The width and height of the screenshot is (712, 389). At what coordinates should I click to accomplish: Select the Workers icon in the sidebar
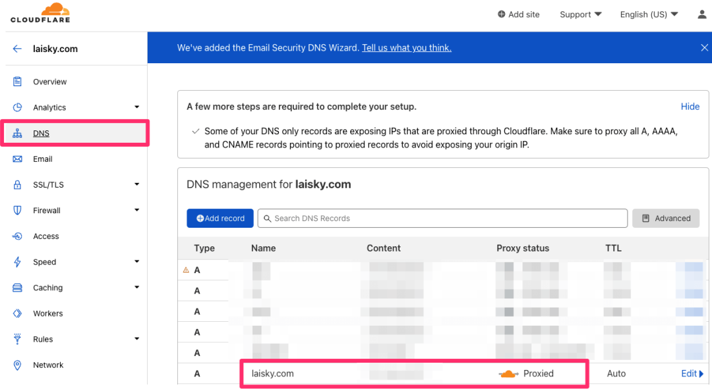point(18,313)
